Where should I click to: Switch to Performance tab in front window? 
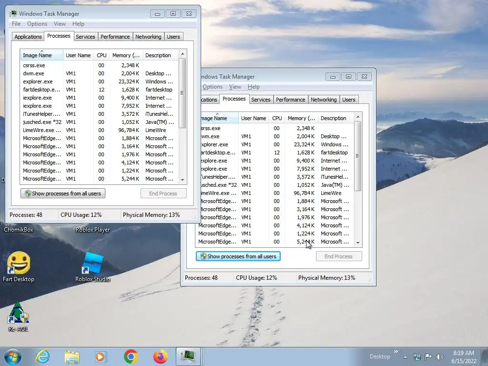[x=290, y=100]
